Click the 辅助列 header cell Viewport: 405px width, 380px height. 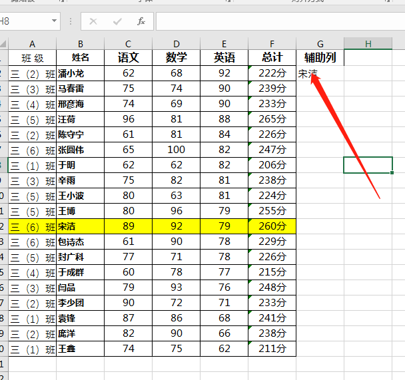tap(320, 58)
